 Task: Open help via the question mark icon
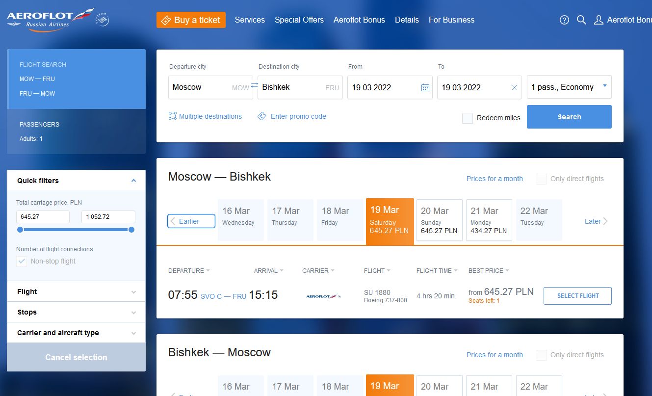point(564,20)
